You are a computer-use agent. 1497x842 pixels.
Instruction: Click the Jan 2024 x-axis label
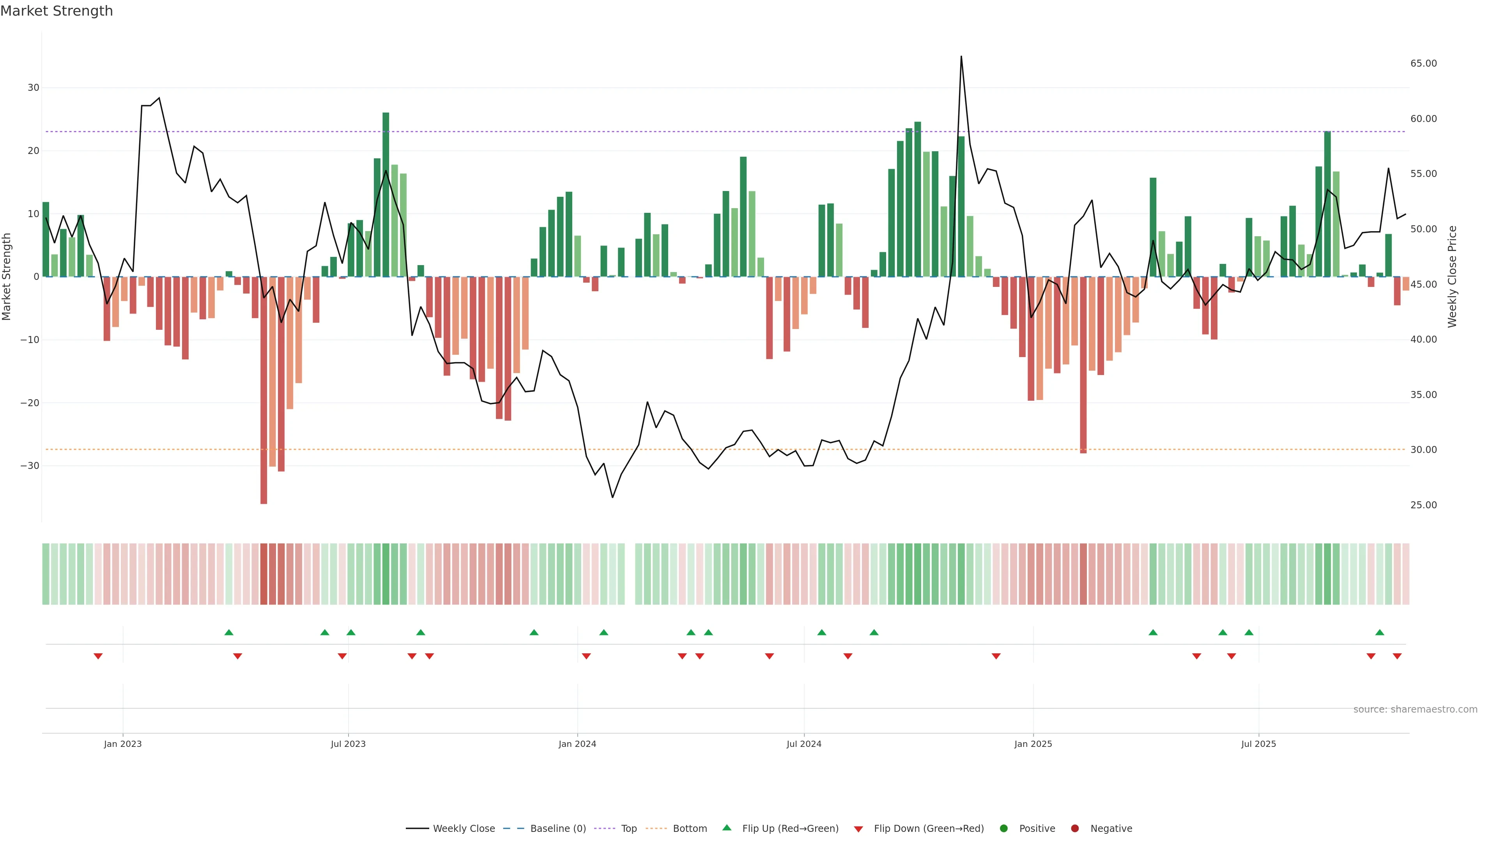577,744
